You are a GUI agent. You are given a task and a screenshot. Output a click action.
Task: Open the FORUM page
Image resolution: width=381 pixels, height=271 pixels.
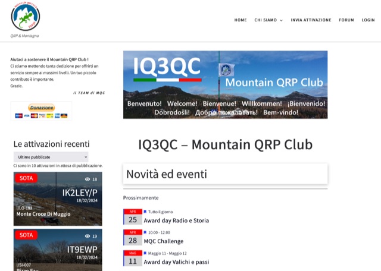[x=346, y=20]
